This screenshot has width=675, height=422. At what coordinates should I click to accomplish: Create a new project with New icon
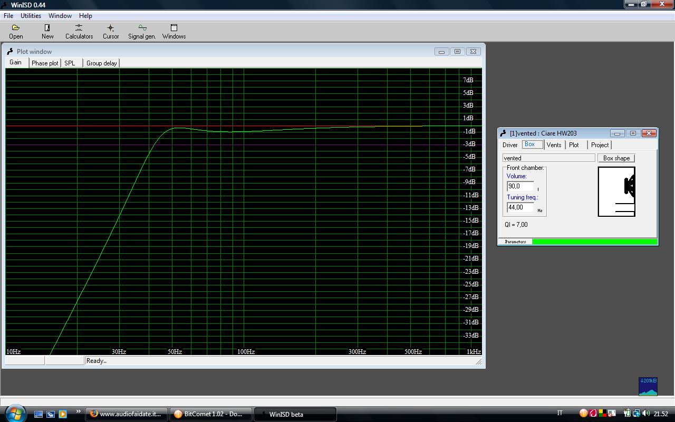pos(47,31)
